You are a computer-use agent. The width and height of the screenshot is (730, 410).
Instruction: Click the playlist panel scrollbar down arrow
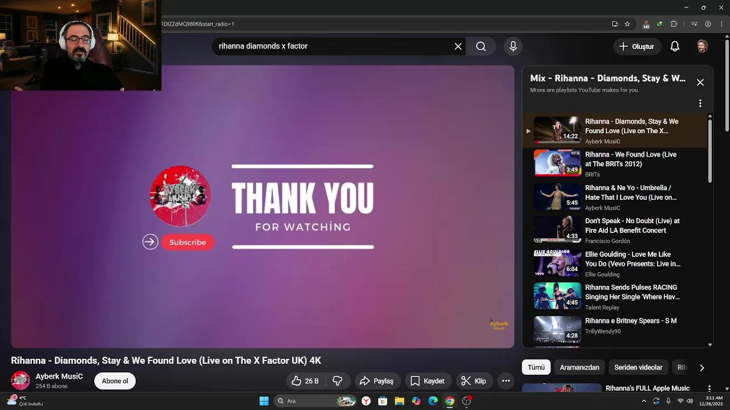(709, 345)
